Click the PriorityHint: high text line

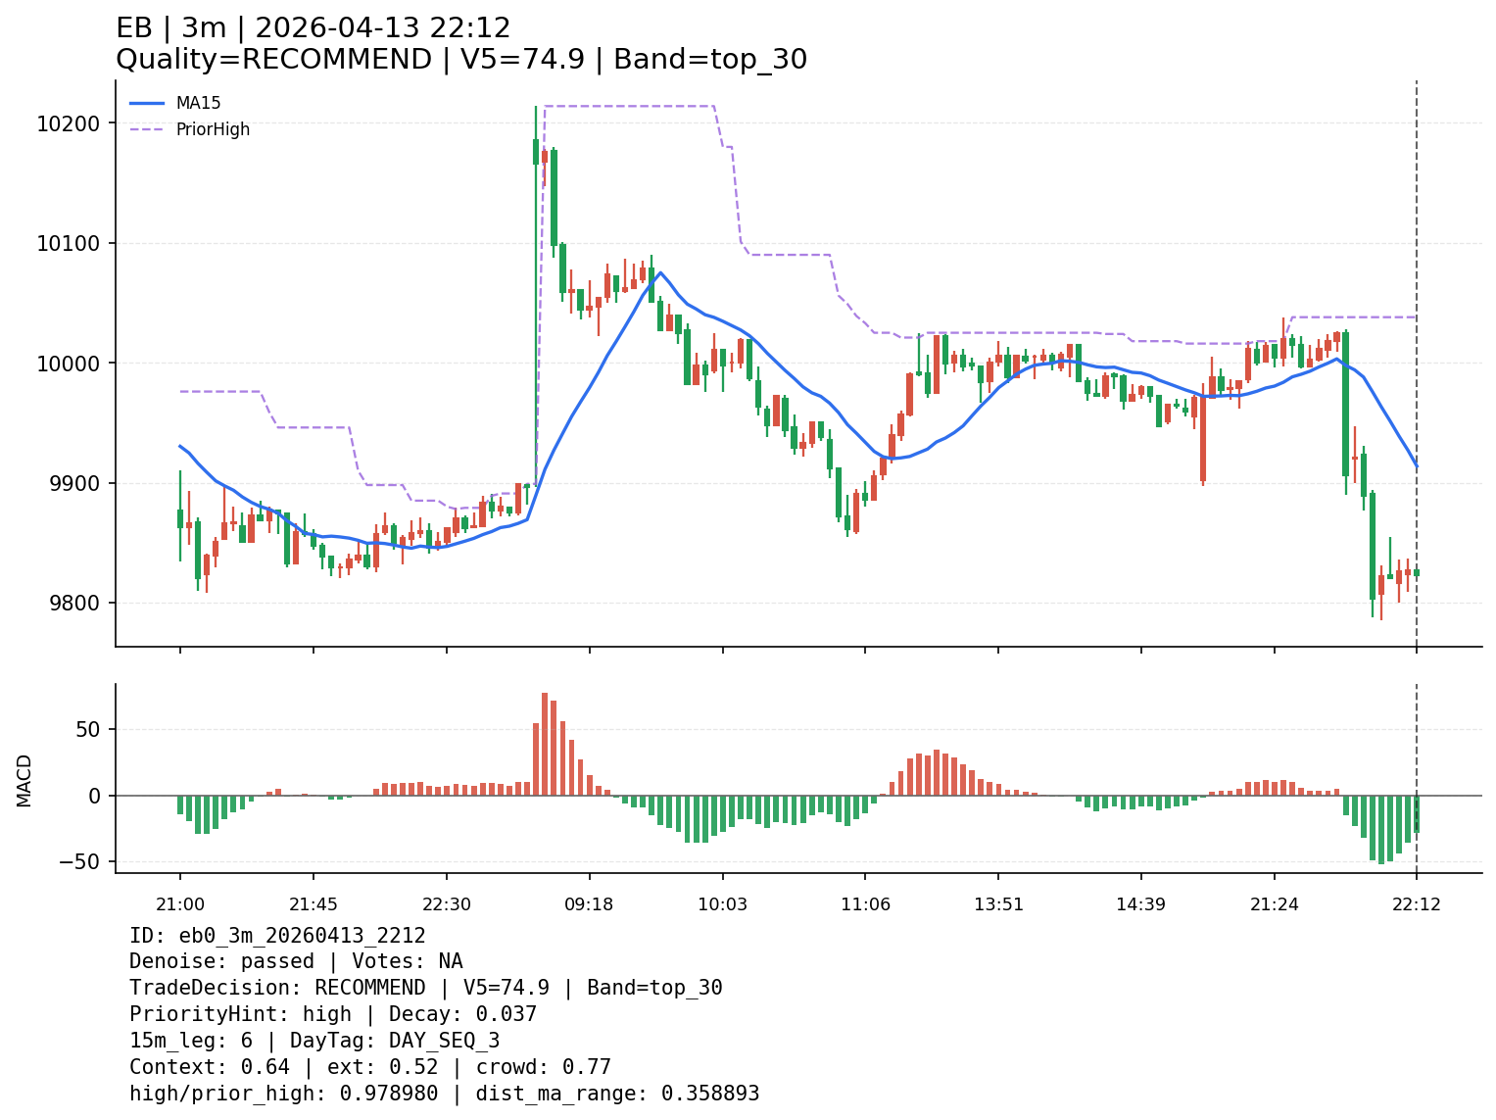[333, 1014]
